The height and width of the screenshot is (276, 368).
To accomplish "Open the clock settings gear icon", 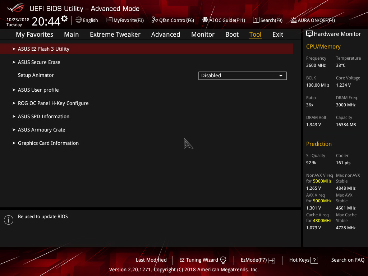I will coord(64,18).
